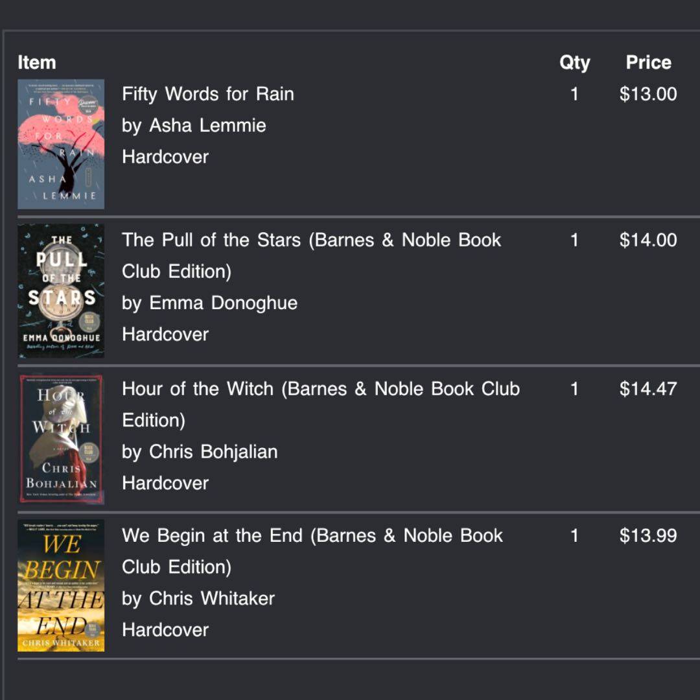
Task: Open We Begin at the End title link
Action: 312,536
